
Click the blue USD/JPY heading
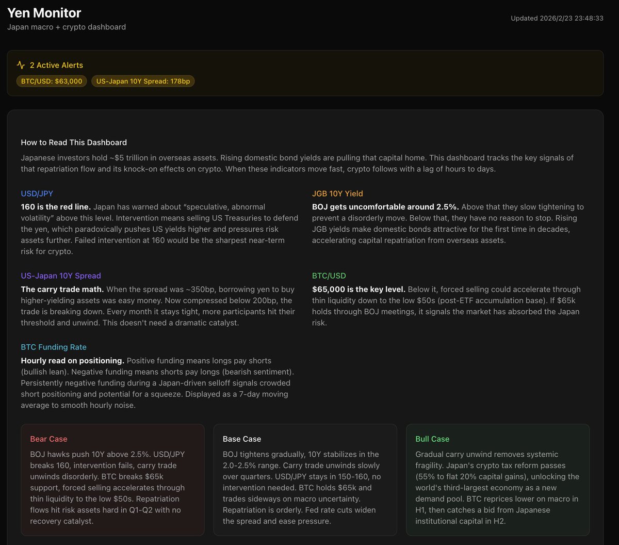click(37, 194)
